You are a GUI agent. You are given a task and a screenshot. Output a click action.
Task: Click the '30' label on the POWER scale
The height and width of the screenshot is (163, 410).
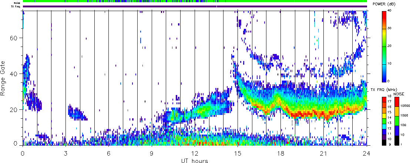click(390, 28)
